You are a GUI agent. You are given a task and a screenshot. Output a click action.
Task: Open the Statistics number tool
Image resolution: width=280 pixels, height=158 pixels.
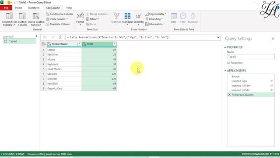click(116, 19)
